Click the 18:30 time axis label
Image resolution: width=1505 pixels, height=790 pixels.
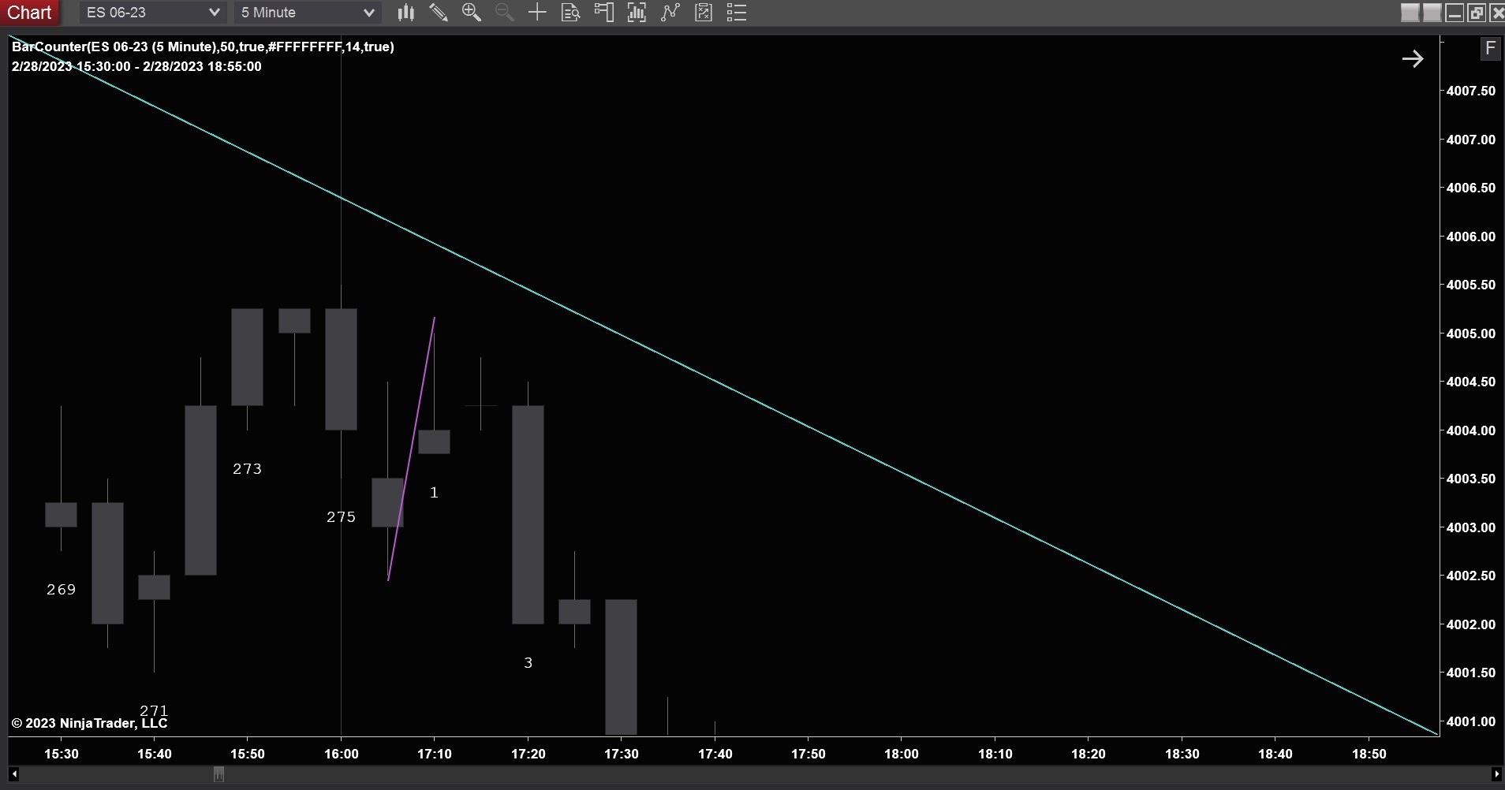pyautogui.click(x=1182, y=754)
